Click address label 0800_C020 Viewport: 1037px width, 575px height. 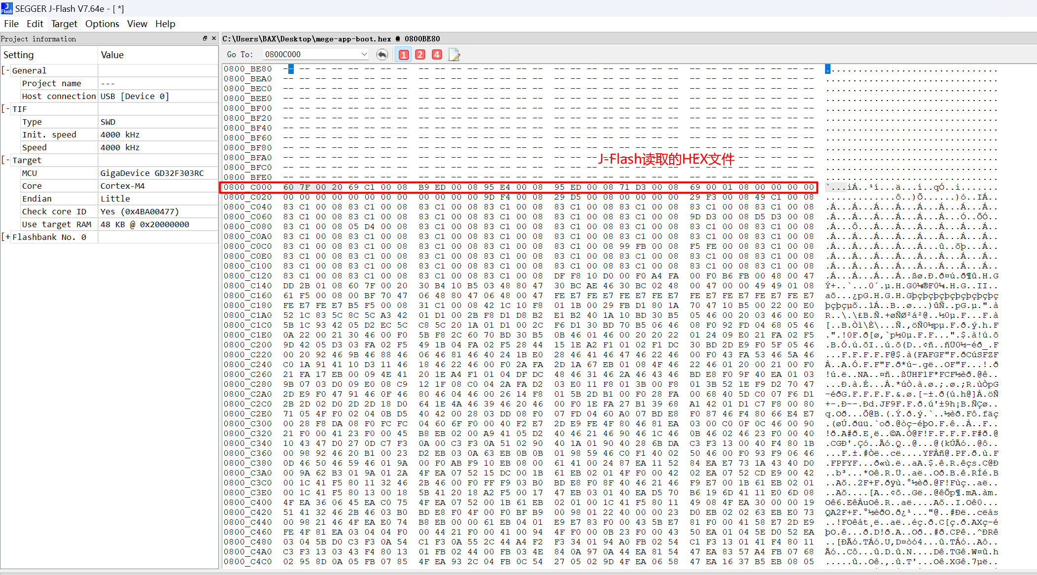247,197
